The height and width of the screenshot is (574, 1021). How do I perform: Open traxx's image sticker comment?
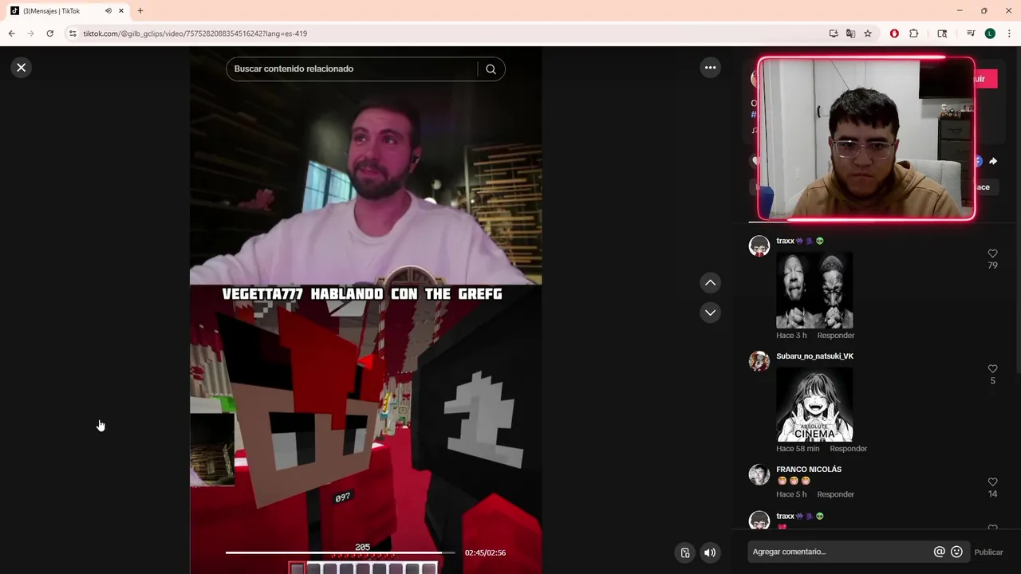pyautogui.click(x=814, y=290)
